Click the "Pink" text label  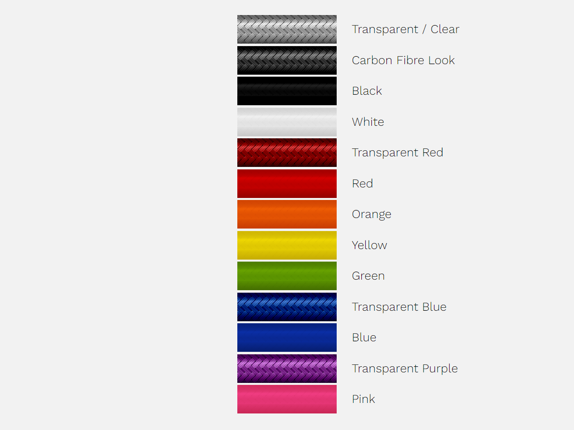tap(363, 399)
